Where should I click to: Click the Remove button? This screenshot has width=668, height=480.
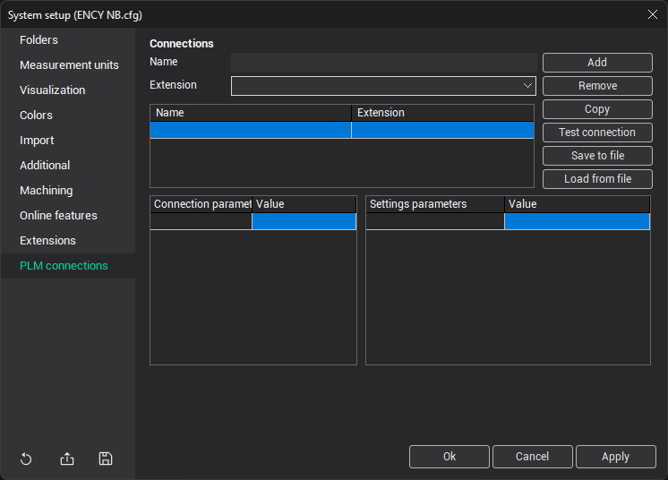[597, 86]
